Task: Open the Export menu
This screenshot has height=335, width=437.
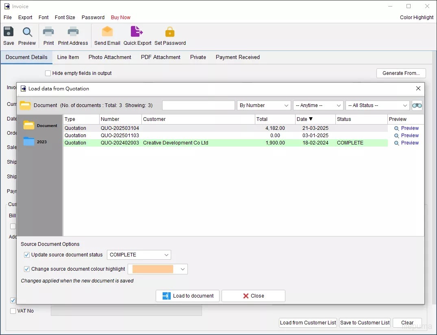Action: click(25, 18)
